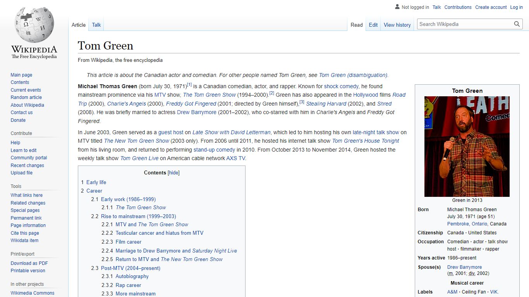Open the user Talk link at top
Screen dimensions: 529x297
[437, 7]
